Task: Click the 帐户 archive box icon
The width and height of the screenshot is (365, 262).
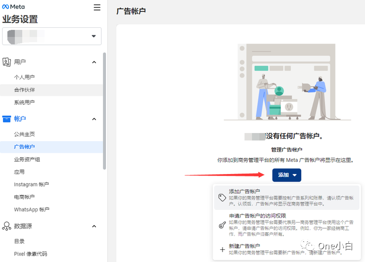Action: pos(7,119)
